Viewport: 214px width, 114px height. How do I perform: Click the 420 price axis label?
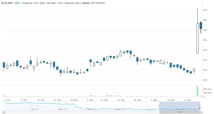tap(205, 10)
